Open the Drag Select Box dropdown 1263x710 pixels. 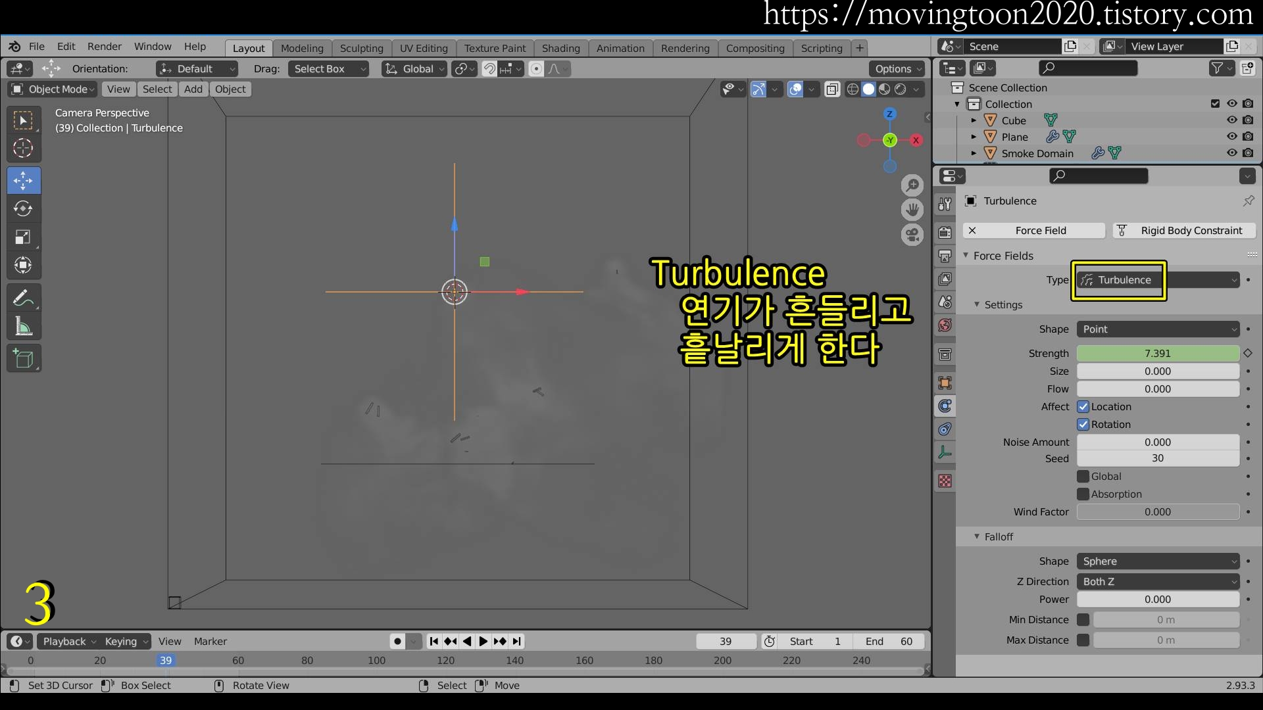pyautogui.click(x=328, y=69)
